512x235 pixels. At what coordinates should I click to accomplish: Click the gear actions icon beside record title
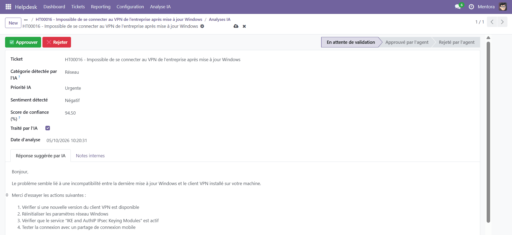coord(202,26)
